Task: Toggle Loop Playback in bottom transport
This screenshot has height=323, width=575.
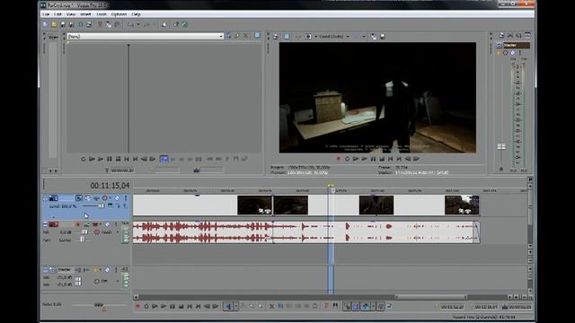Action: [x=146, y=306]
